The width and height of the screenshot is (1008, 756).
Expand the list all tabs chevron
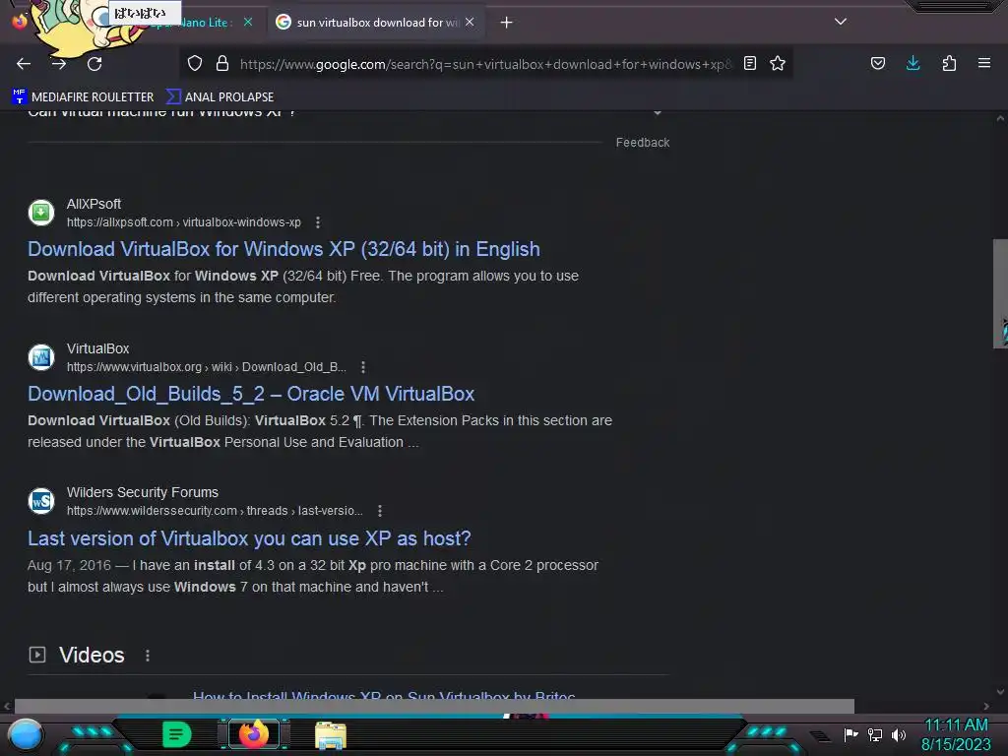point(841,22)
